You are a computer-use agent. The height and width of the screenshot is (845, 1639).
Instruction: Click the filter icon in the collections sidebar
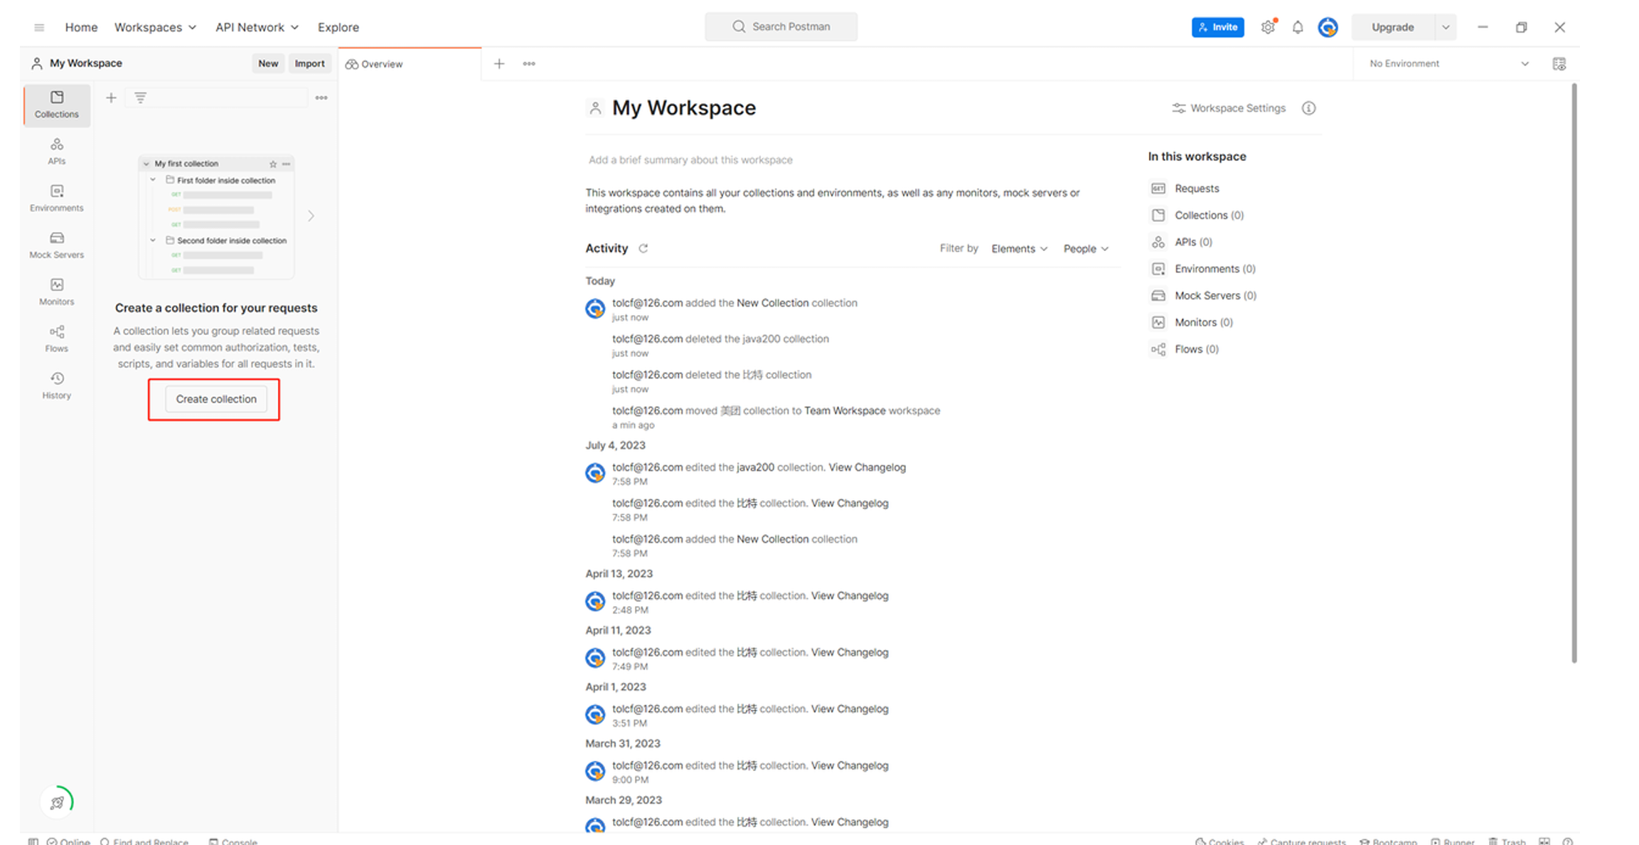pos(141,98)
